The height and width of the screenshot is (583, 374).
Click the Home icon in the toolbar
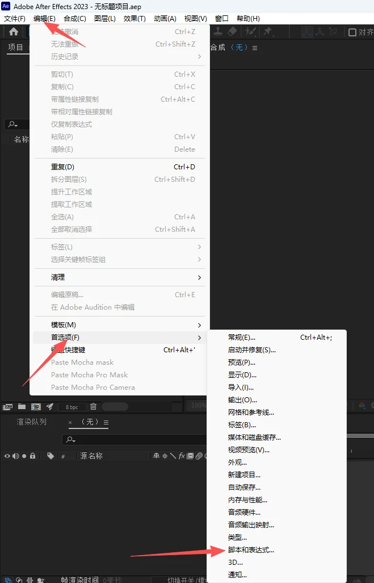coord(14,32)
